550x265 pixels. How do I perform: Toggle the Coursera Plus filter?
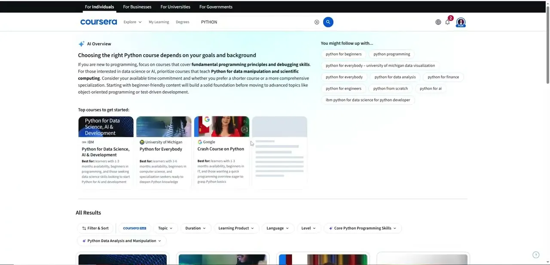coord(134,228)
